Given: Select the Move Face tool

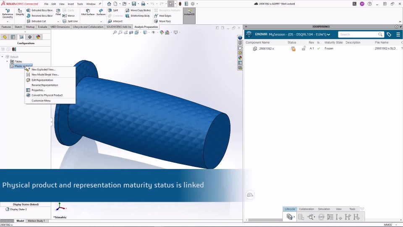Looking at the screenshot, I should pos(162,21).
